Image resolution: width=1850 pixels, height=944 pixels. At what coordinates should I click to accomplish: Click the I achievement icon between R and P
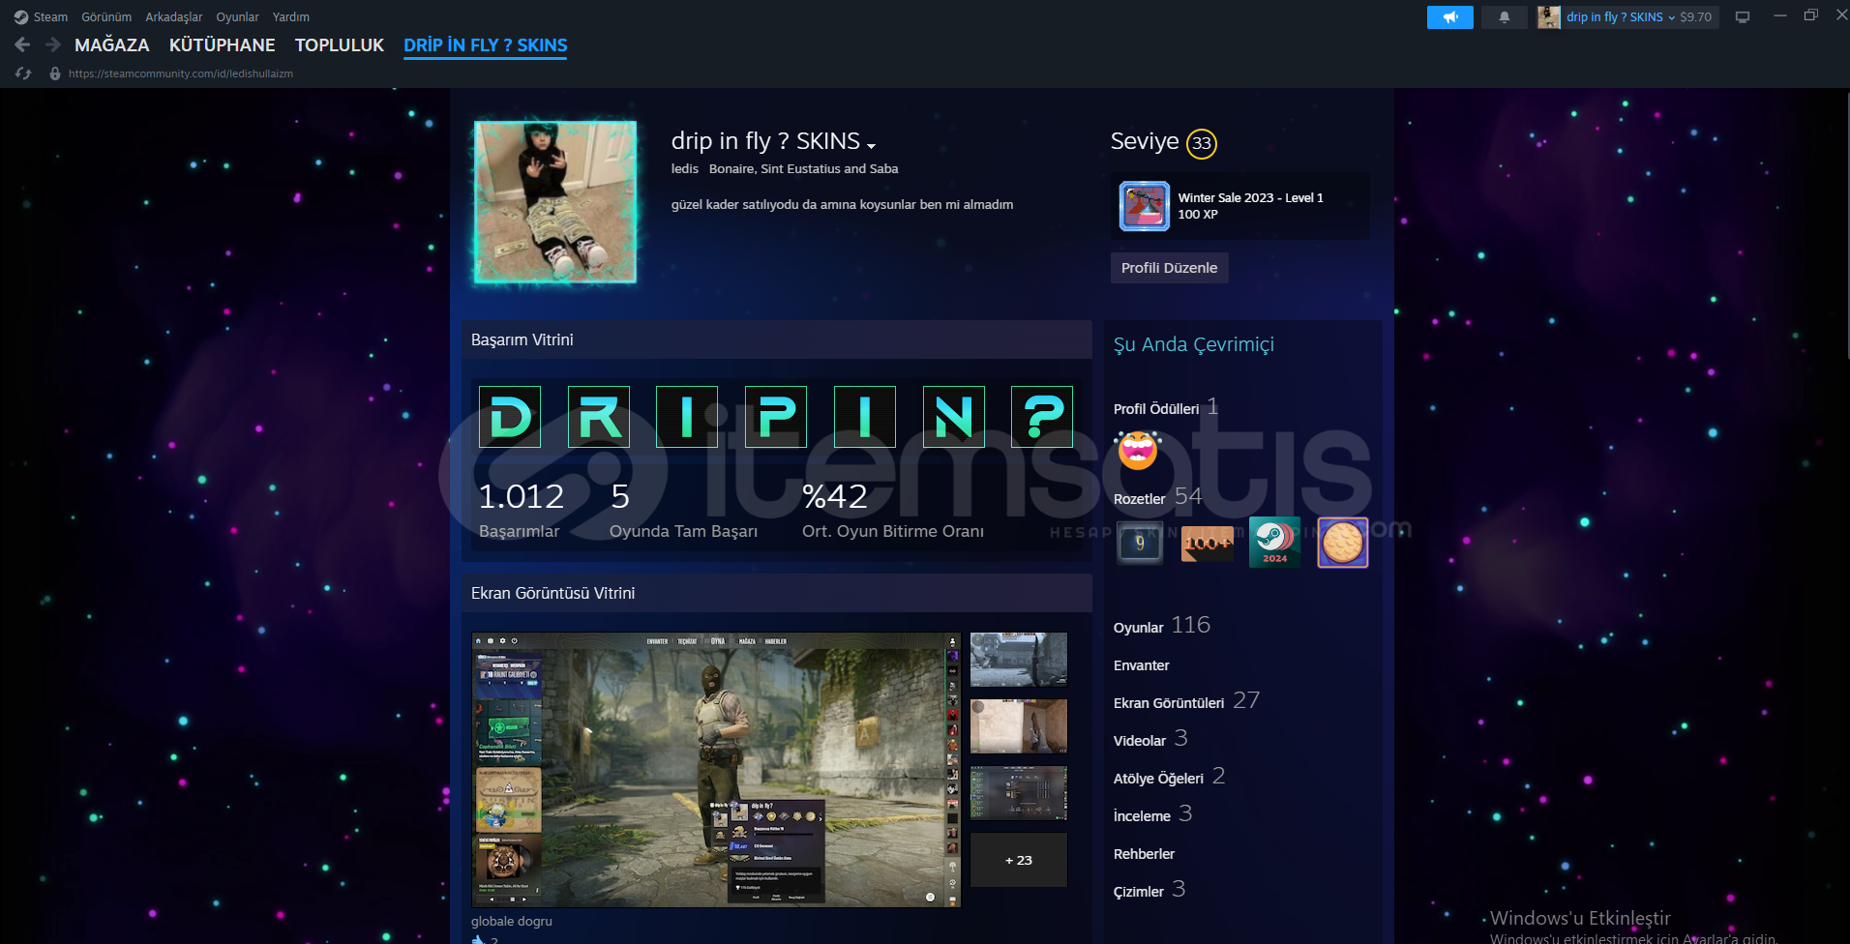[x=687, y=417]
